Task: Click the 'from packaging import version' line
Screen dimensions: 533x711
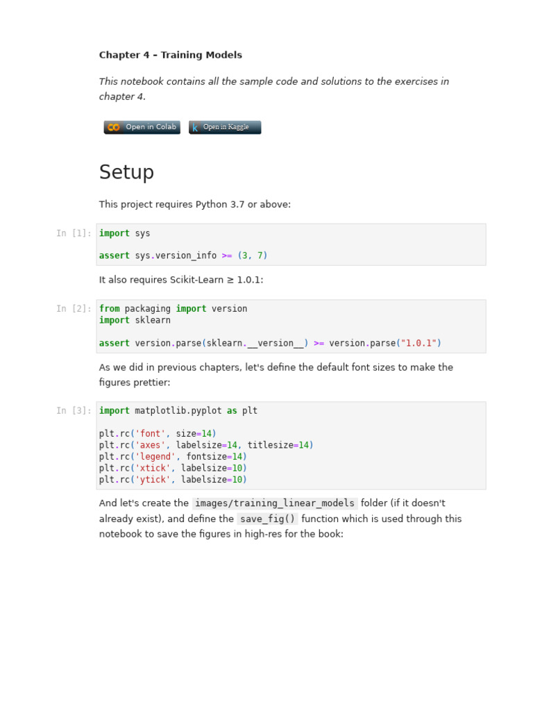Action: pyautogui.click(x=173, y=309)
